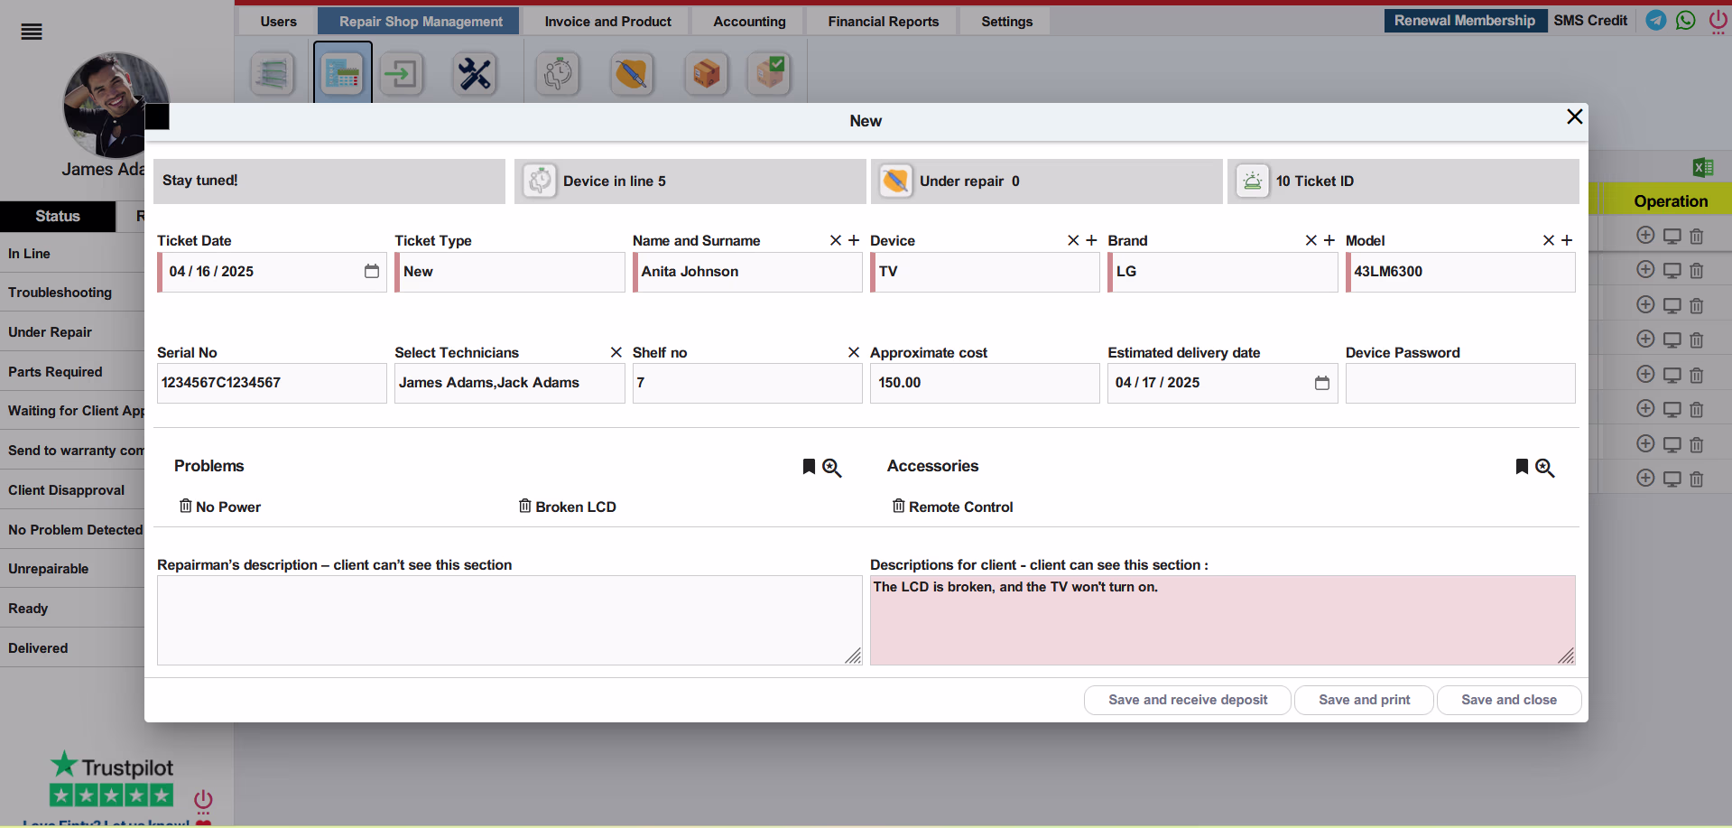
Task: Open the Device selector showing TV
Action: tap(985, 272)
